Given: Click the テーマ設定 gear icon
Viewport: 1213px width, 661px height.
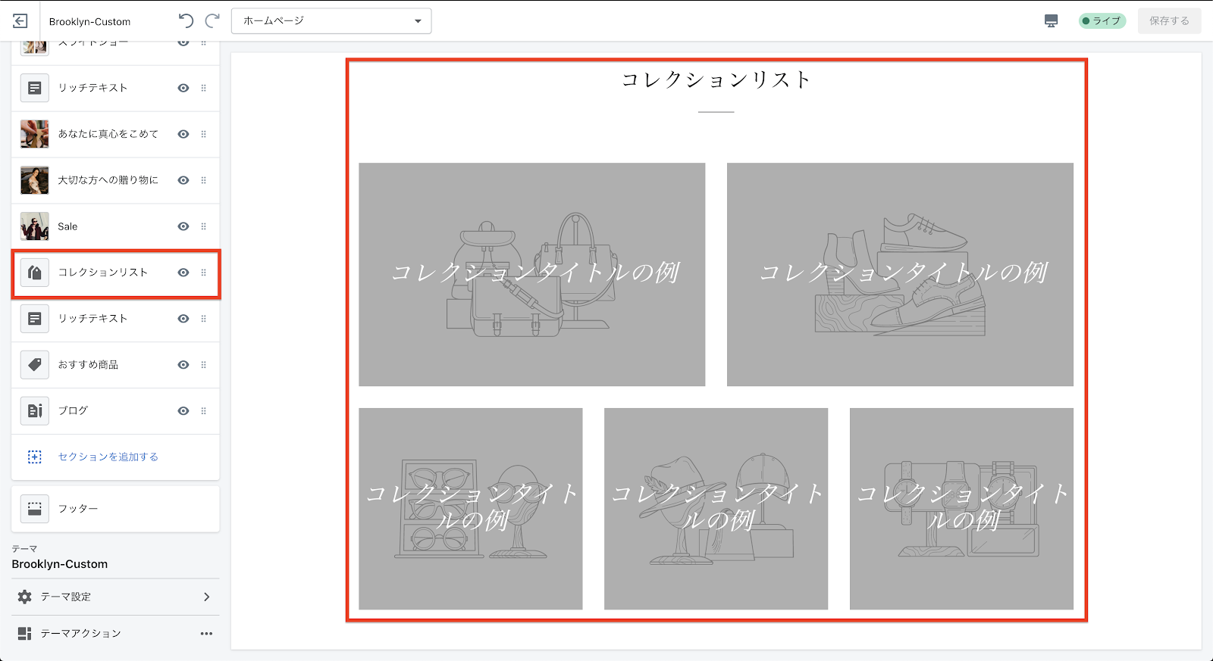Looking at the screenshot, I should point(25,597).
